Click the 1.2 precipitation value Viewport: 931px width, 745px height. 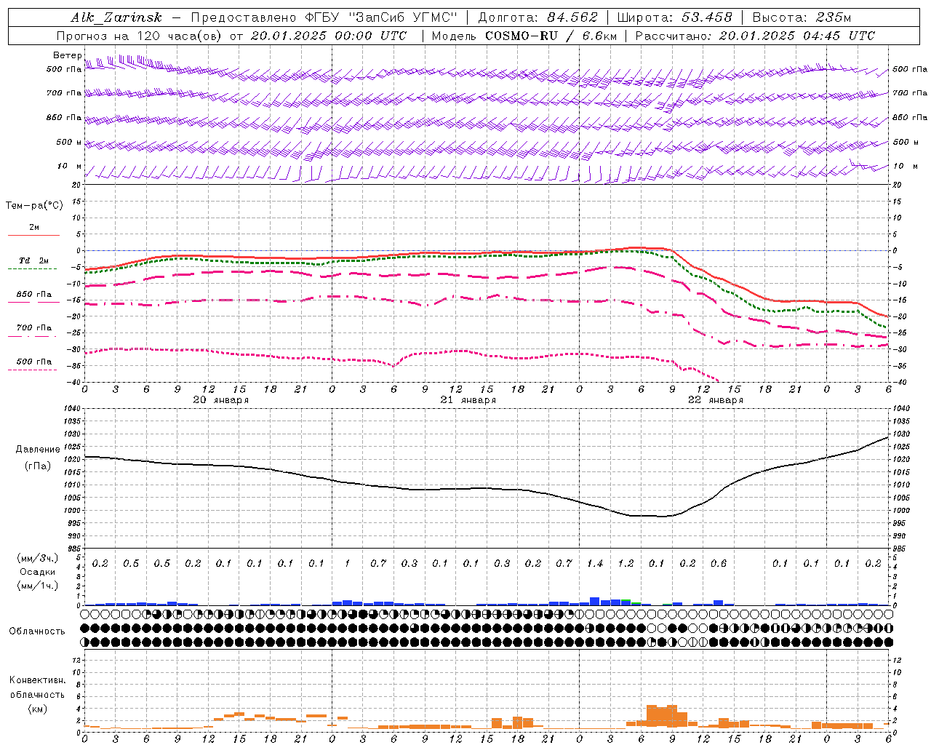[x=626, y=564]
